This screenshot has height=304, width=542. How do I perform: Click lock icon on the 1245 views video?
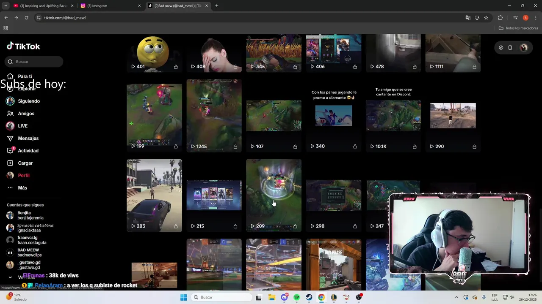[235, 147]
